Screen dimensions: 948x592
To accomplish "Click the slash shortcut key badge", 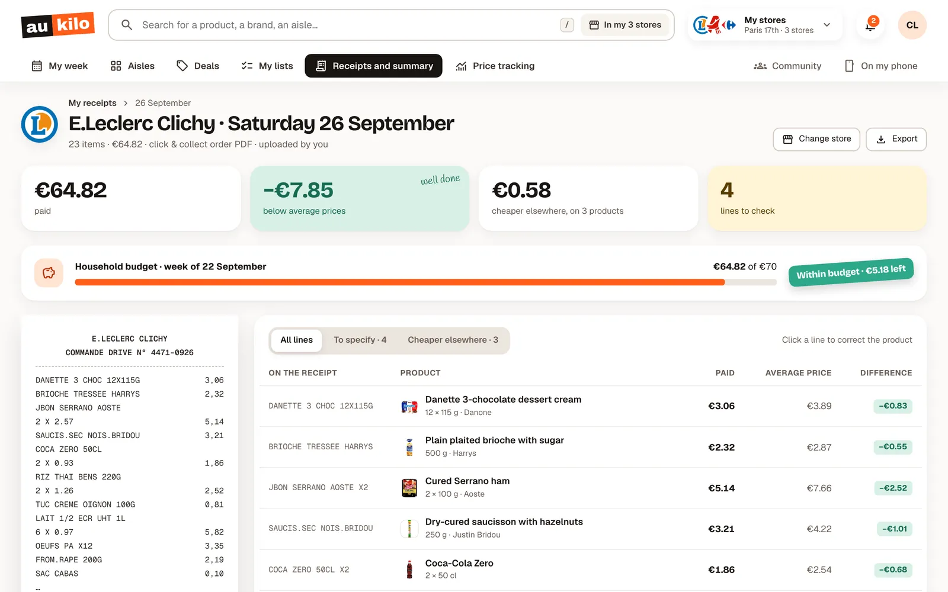I will (x=567, y=25).
